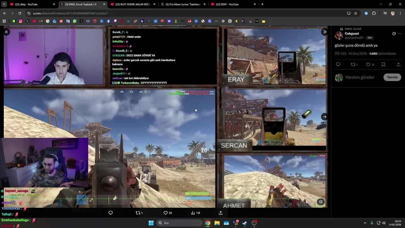Click the reply icon in tweet sidebar
The image size is (405, 228).
click(338, 65)
